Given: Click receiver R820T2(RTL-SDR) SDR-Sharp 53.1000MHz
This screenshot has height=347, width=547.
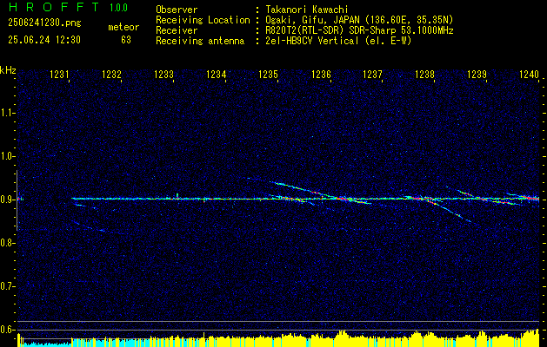Looking at the screenshot, I should point(359,30).
